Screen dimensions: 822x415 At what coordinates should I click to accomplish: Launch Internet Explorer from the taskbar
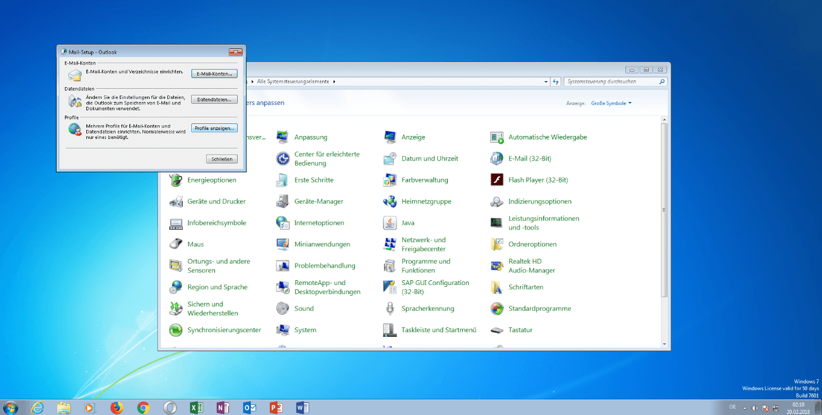[x=38, y=407]
